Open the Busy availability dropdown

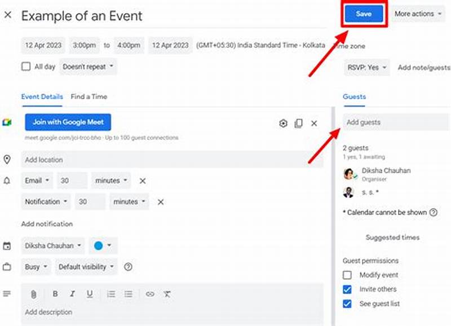36,267
